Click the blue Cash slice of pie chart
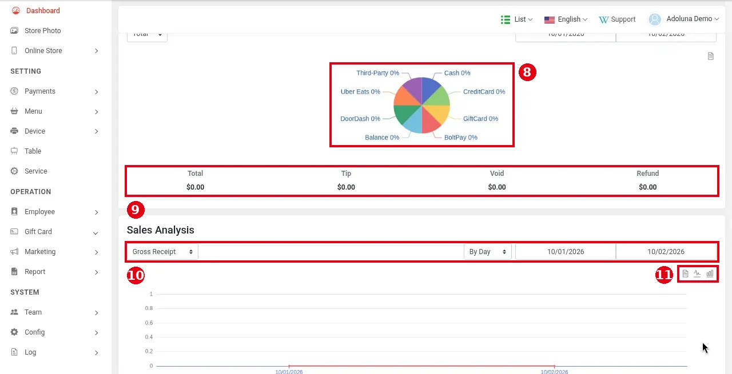The width and height of the screenshot is (732, 374). click(430, 89)
